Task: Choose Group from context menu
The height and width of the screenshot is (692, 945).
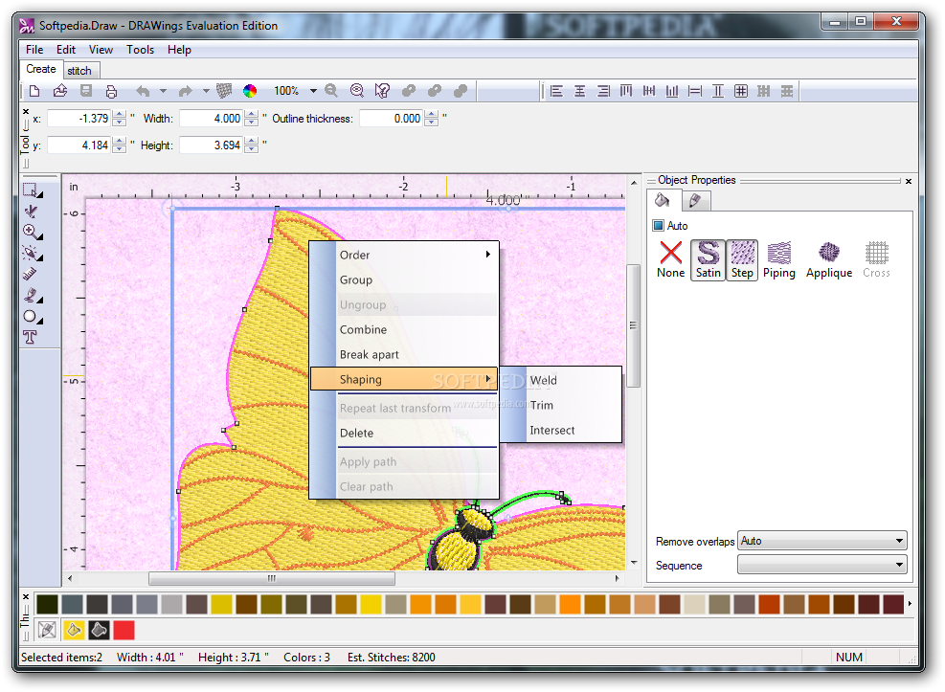Action: tap(404, 280)
